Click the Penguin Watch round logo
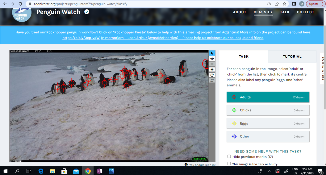Image resolution: width=326 pixels, height=175 pixels. (22, 14)
